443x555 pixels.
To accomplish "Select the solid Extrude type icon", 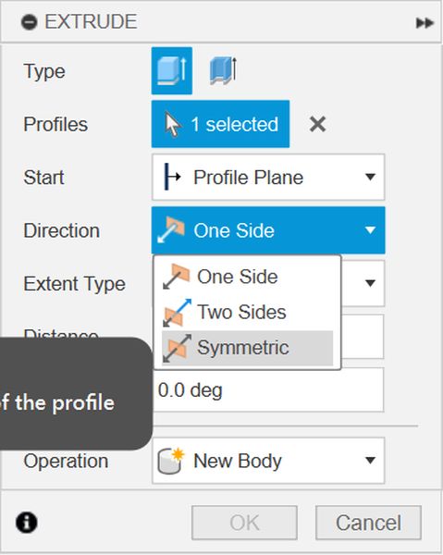I will 172,71.
